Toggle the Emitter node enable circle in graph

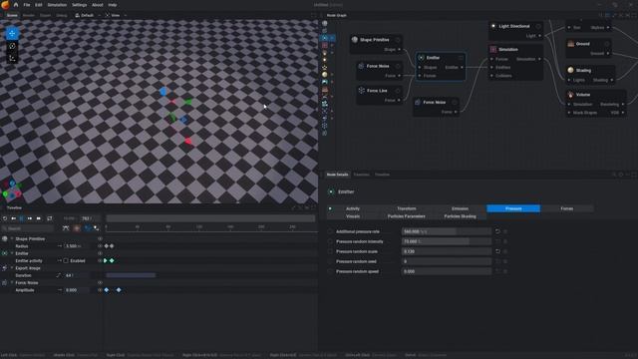(461, 58)
